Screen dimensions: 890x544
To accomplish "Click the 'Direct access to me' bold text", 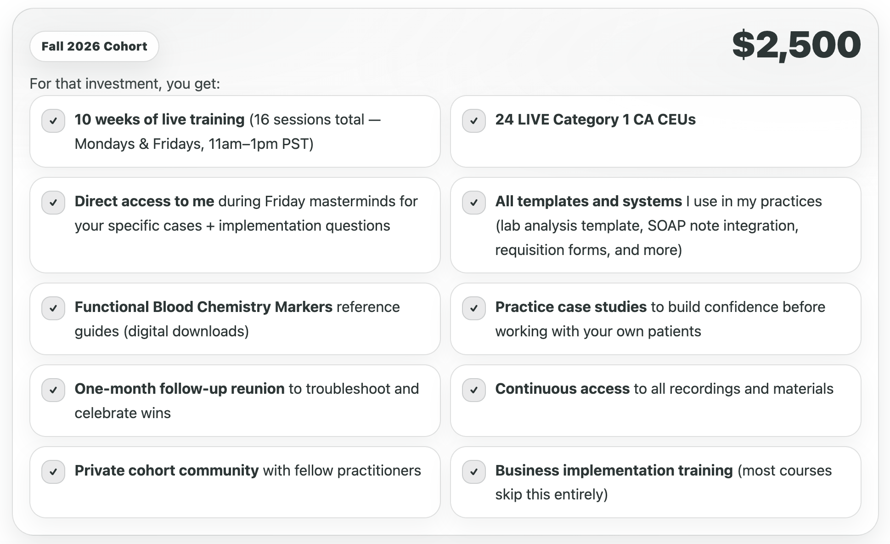I will click(144, 201).
